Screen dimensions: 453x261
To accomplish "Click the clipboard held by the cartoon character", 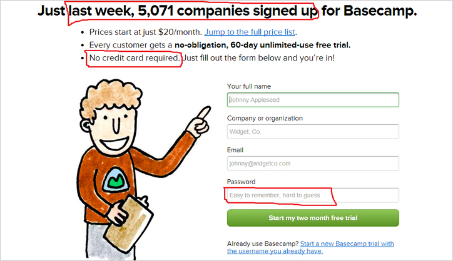I will 129,223.
